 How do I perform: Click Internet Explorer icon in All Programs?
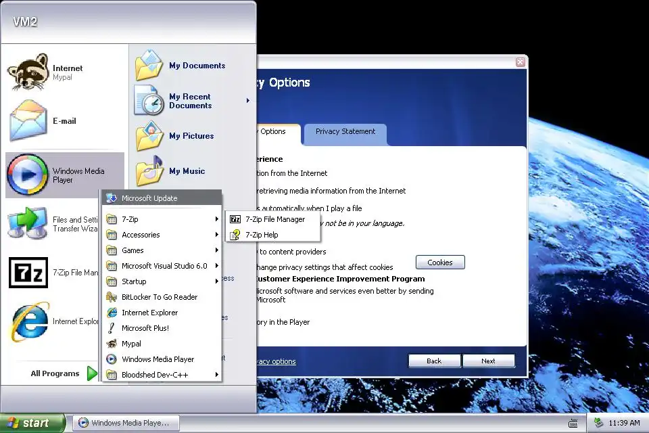point(112,313)
